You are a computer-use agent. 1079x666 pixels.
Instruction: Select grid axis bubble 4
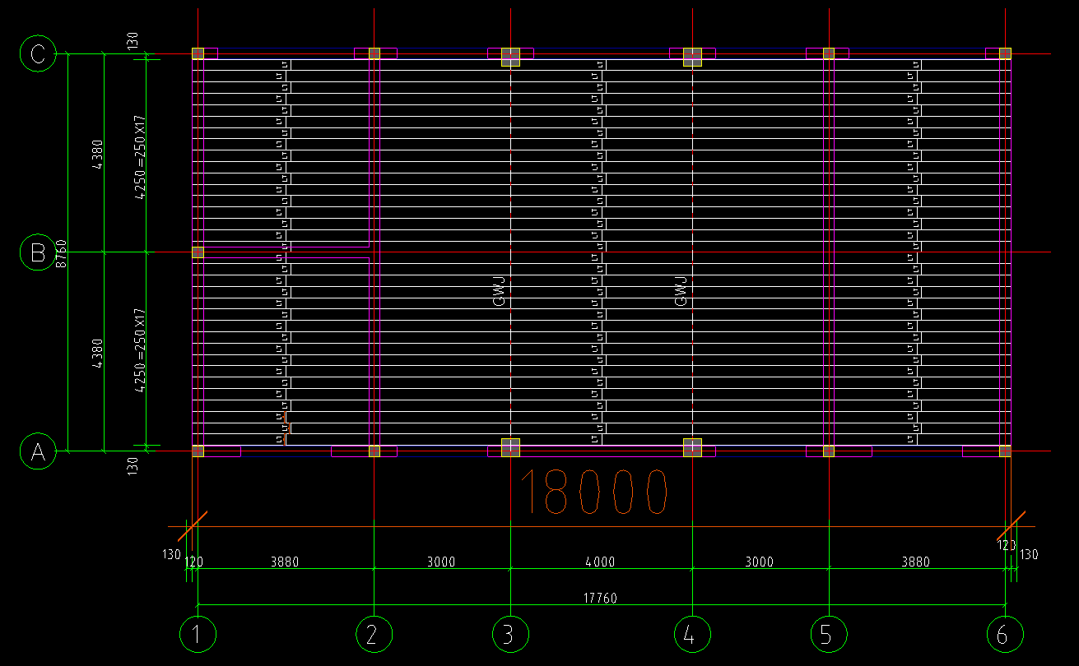692,634
